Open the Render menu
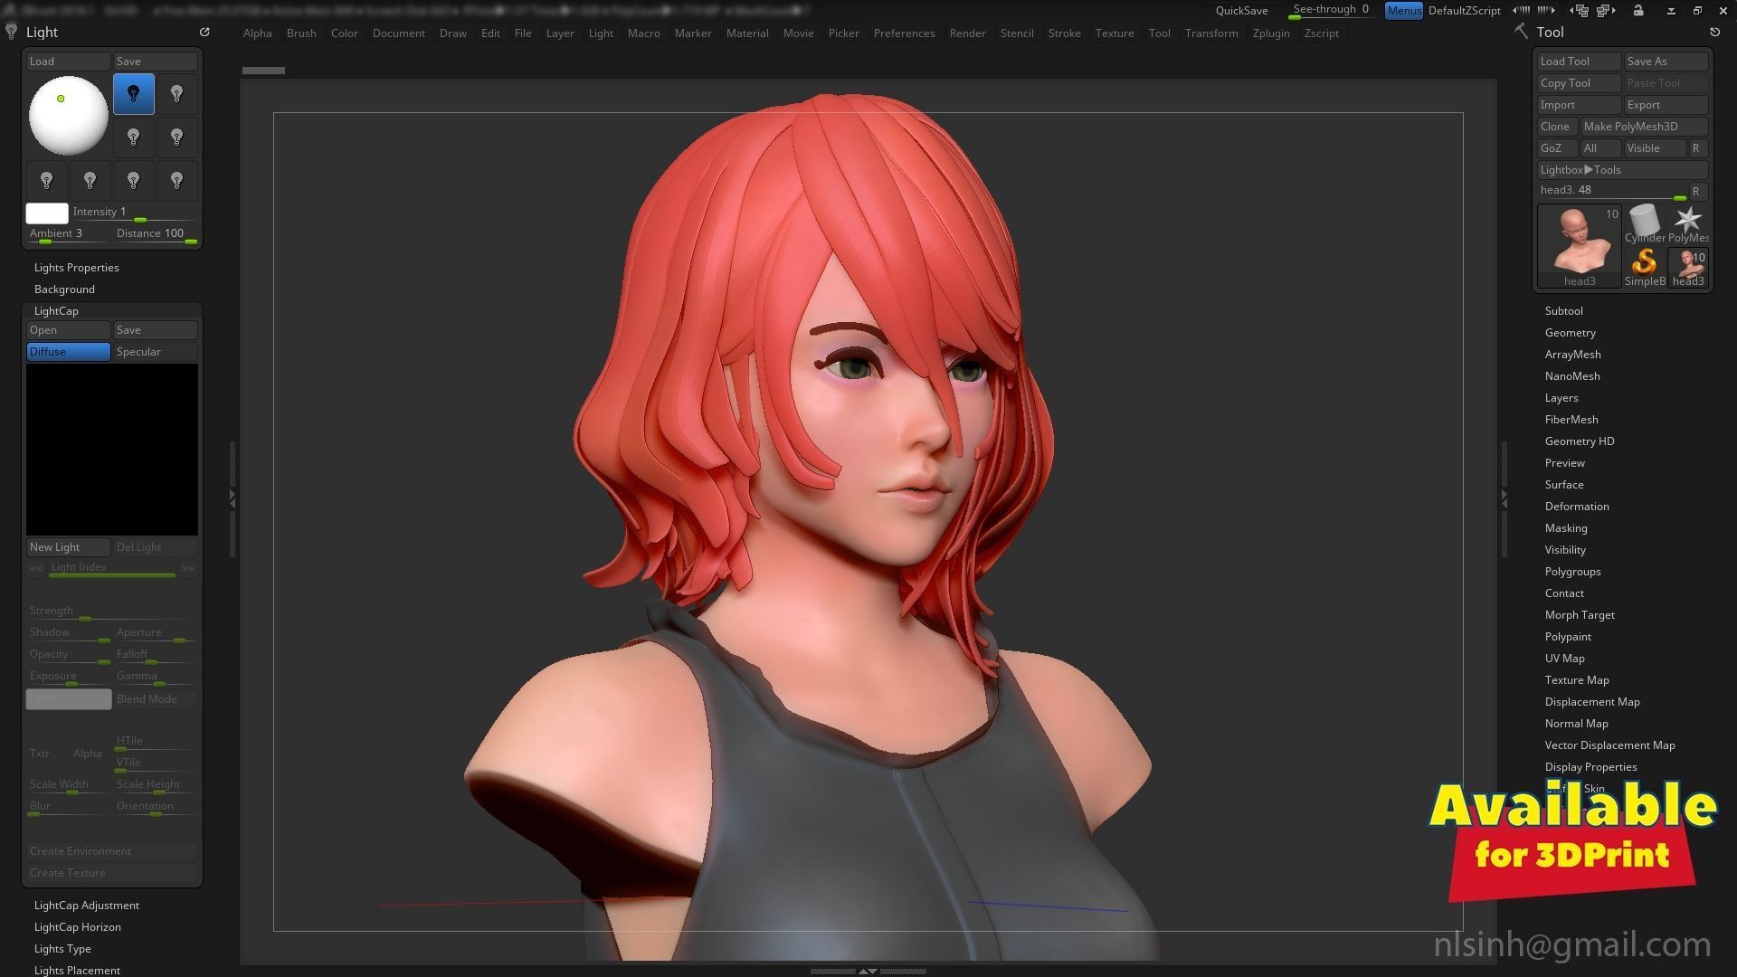1737x977 pixels. [x=967, y=33]
